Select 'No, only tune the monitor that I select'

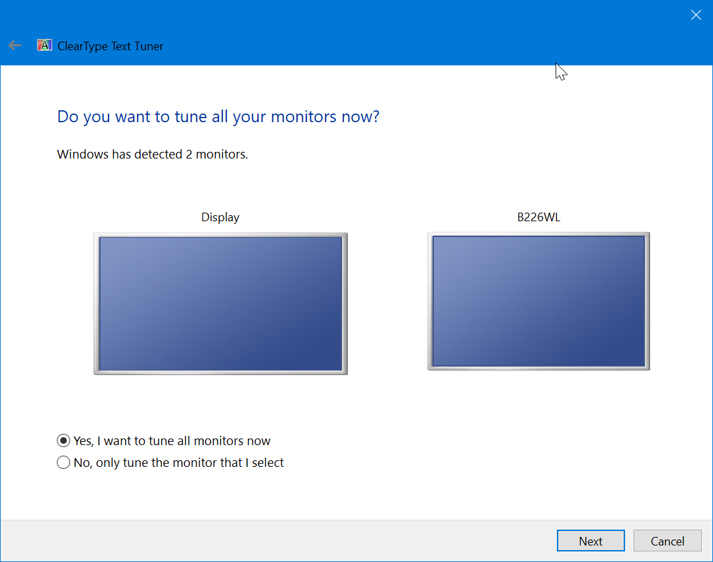coord(170,462)
